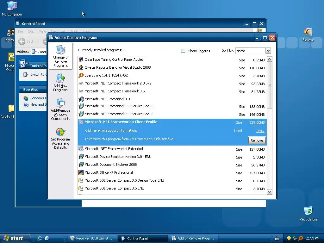
Task: Click the 12:33 PM taskbar clock
Action: click(x=312, y=238)
